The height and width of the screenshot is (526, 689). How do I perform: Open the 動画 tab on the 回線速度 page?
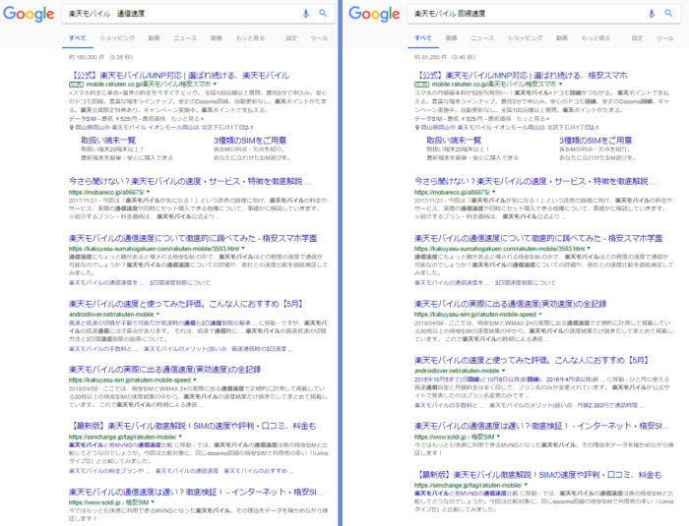click(x=562, y=38)
